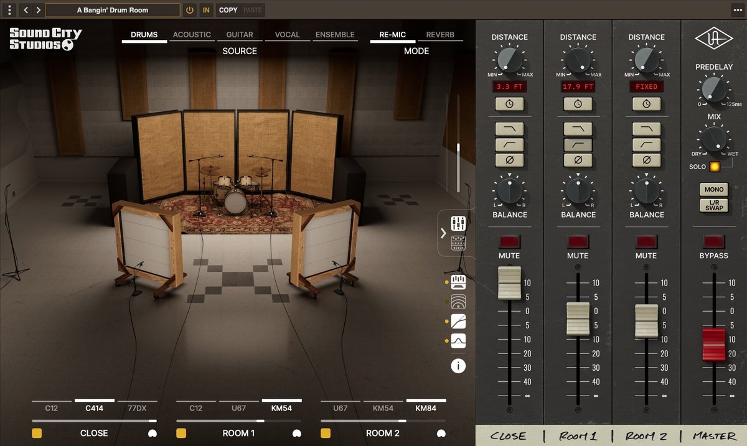
Task: Show the effects rack view icon
Action: pyautogui.click(x=459, y=243)
